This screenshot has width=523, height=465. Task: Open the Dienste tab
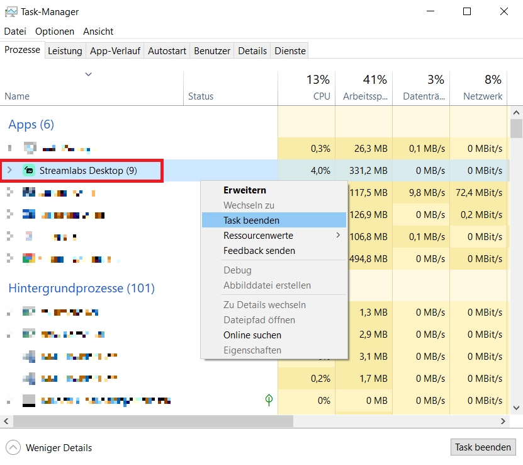(x=290, y=51)
